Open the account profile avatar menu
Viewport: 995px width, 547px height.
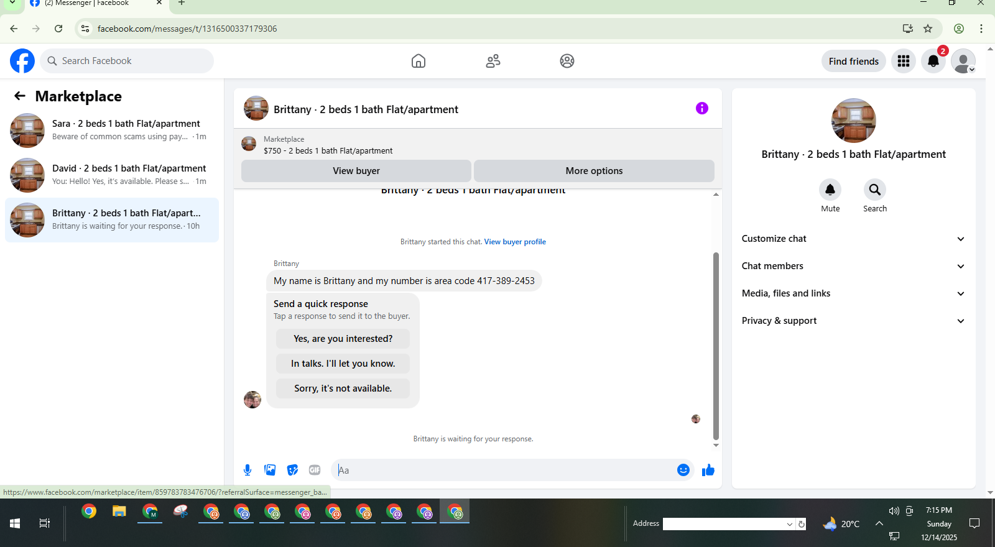click(963, 61)
